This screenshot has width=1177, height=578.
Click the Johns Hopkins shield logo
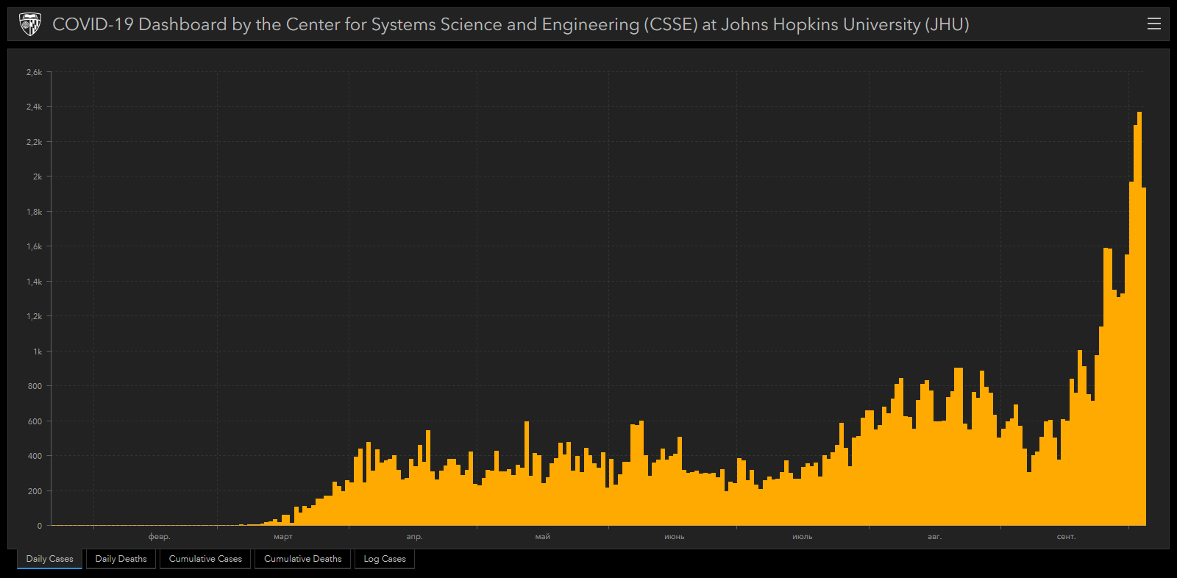tap(29, 24)
